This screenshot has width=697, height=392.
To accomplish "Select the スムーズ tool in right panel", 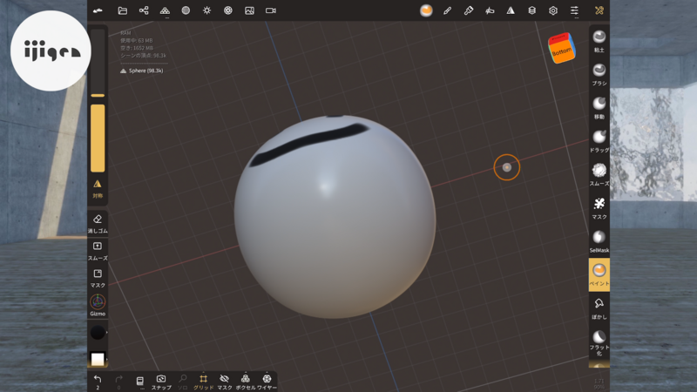I will click(x=599, y=175).
